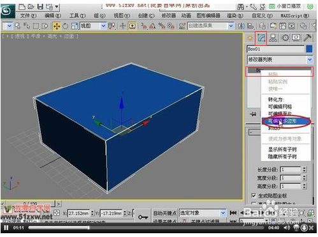Click the video download icon
Viewport: 318px width, 237px height.
pos(304,228)
